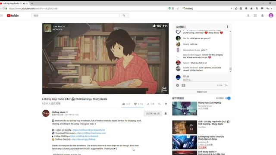Open the Chillhop Discord invite link
This screenshot has width=276, height=155.
point(84,139)
